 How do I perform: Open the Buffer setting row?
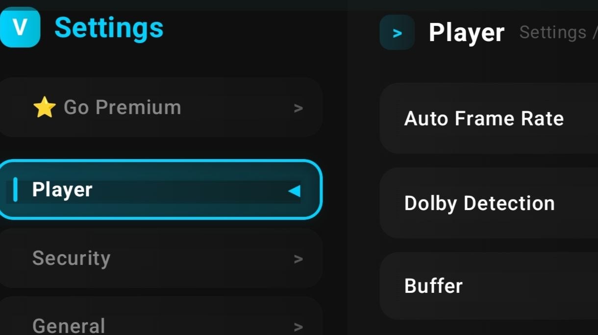(x=489, y=286)
